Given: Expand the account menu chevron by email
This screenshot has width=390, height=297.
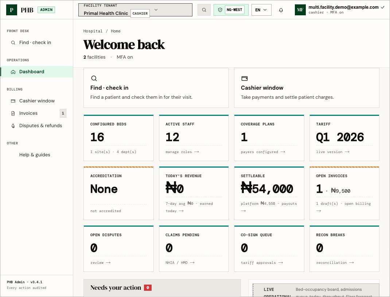Looking at the screenshot, I should pos(383,7).
